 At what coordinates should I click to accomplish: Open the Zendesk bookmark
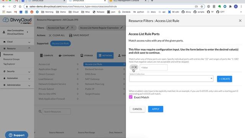[124, 12]
